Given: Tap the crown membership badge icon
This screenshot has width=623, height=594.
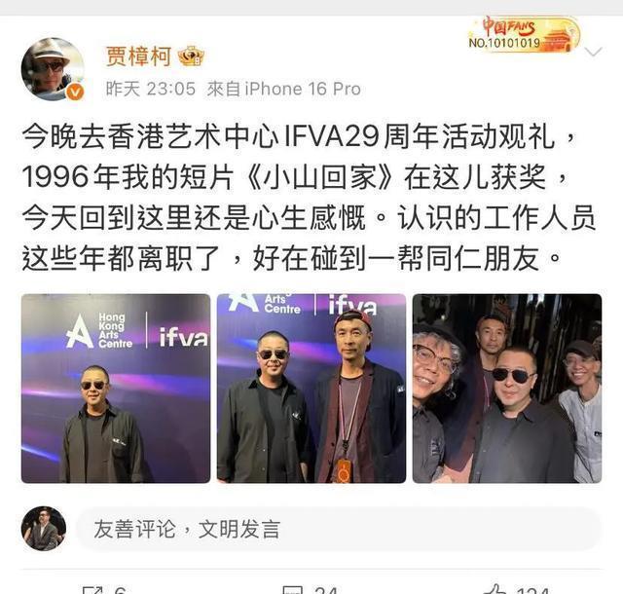Looking at the screenshot, I should [x=191, y=56].
